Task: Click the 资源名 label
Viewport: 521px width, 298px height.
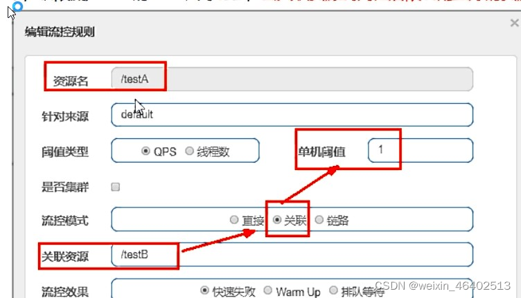Action: click(x=71, y=81)
